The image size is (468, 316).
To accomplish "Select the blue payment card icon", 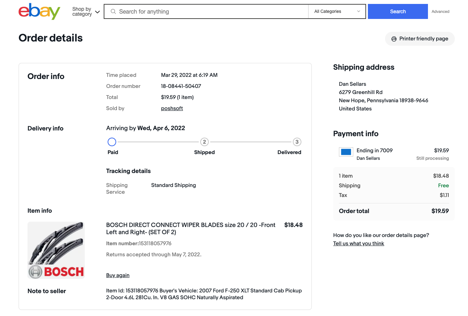I will [x=346, y=152].
